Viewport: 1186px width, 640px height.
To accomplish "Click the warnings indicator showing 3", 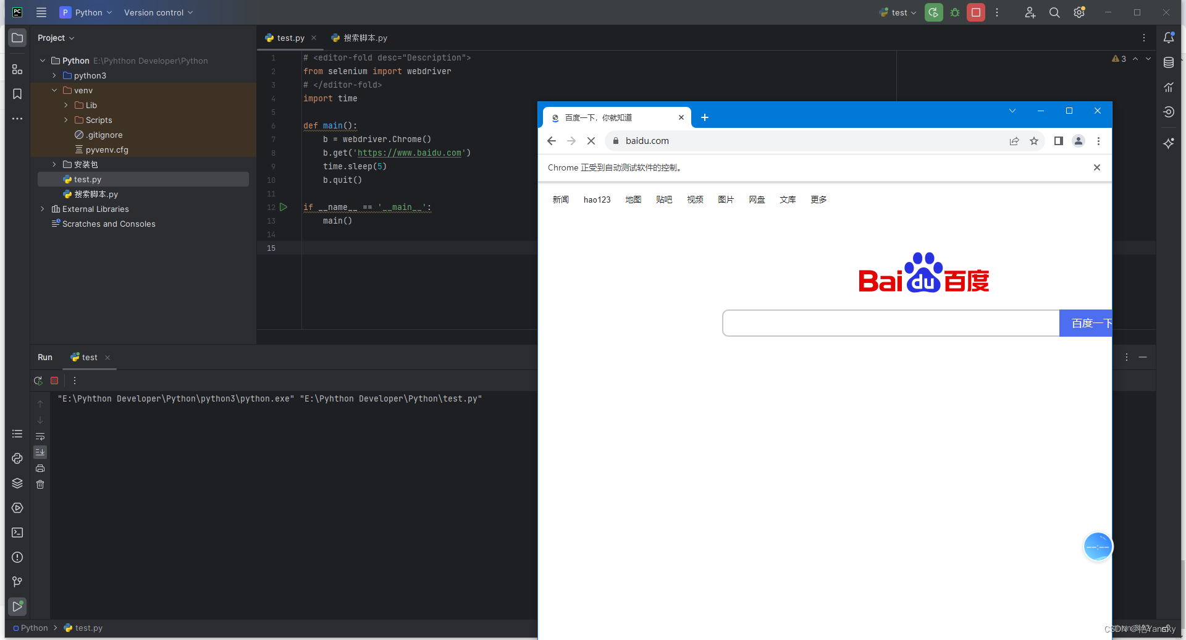I will [1119, 59].
